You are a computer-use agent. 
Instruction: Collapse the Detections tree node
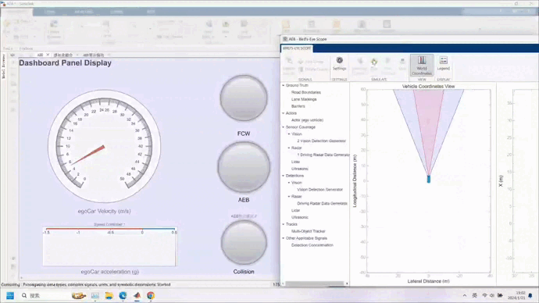tap(284, 176)
